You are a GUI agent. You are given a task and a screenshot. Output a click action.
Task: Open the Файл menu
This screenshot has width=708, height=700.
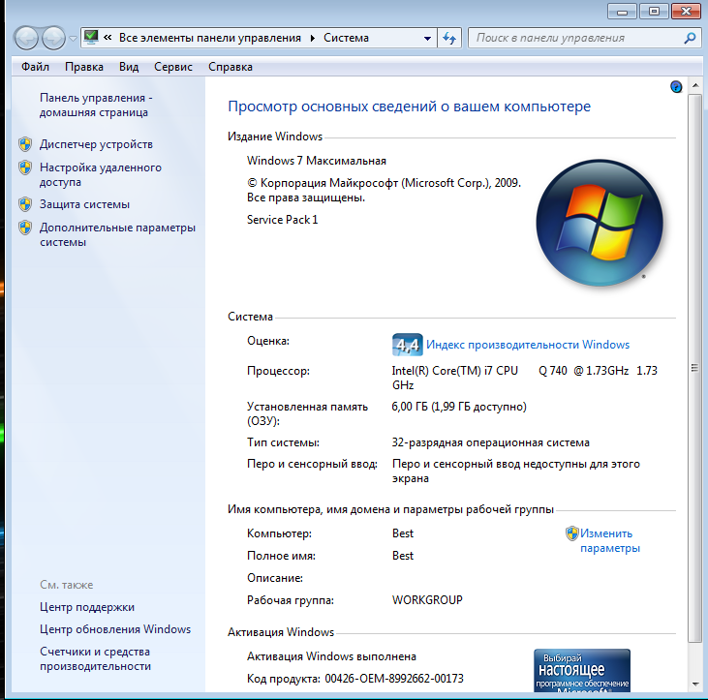tap(35, 67)
